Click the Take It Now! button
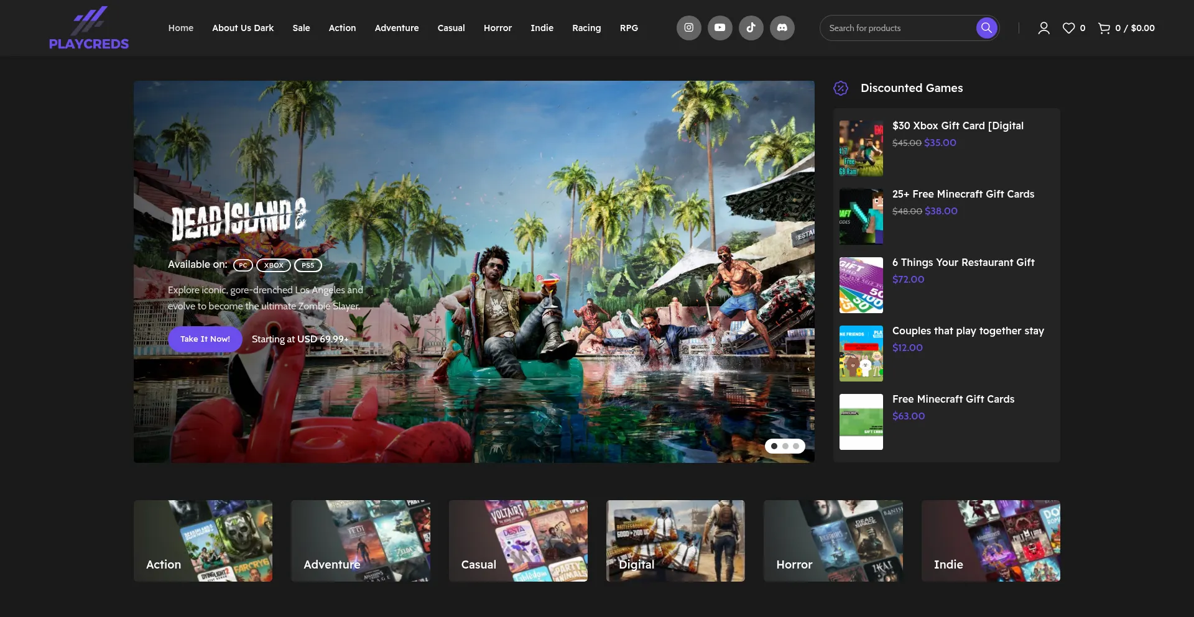Screen dimensions: 1194x617 [205, 339]
